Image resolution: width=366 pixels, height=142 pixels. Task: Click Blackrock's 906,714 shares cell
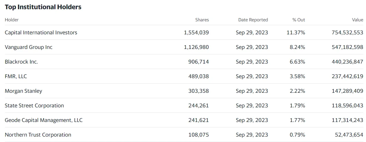pyautogui.click(x=198, y=62)
